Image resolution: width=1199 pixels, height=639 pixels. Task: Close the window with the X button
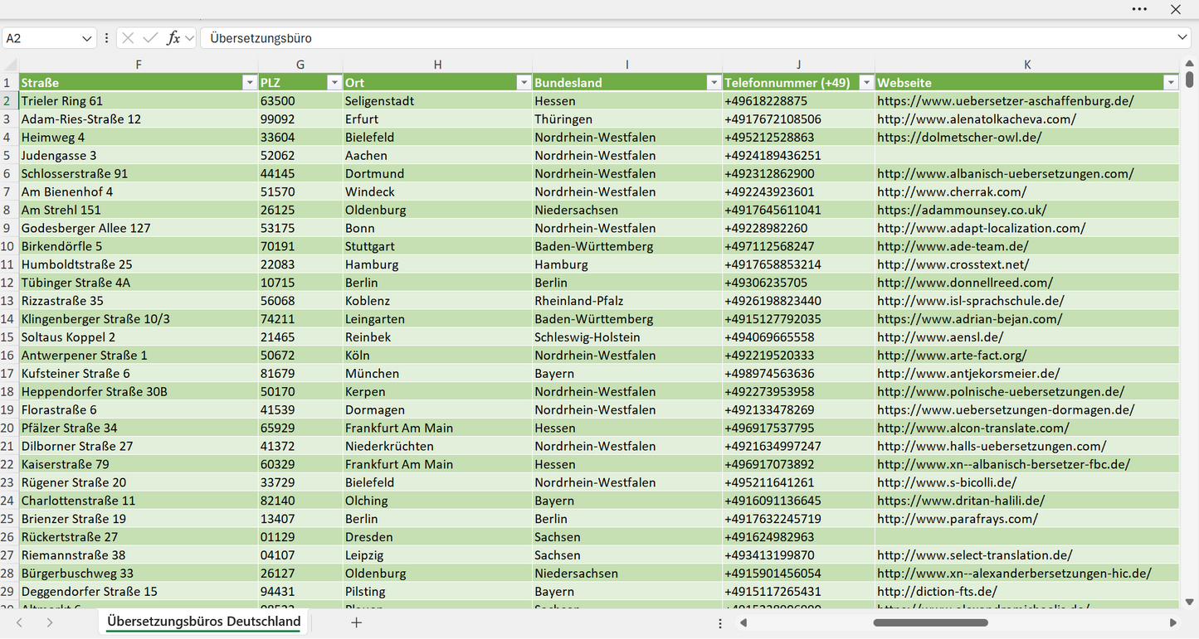click(1176, 9)
